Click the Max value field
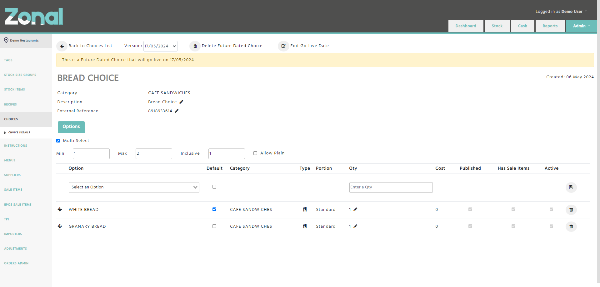The image size is (600, 287). 154,154
